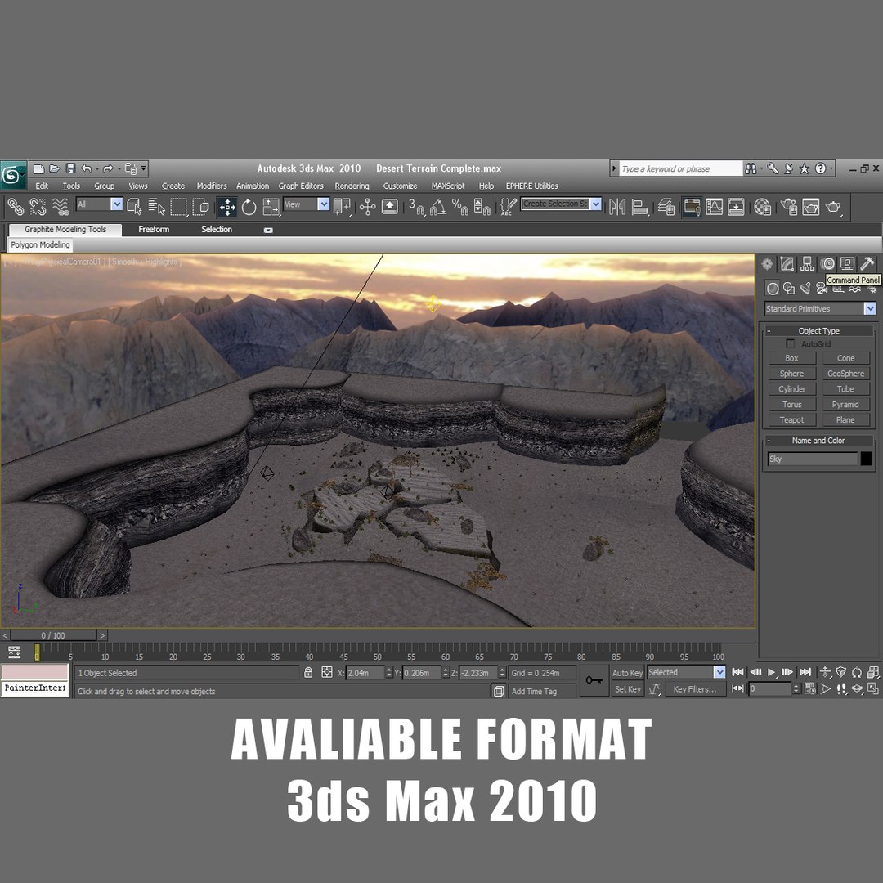The height and width of the screenshot is (883, 883).
Task: Open the Utilities hammer tab
Action: click(867, 263)
